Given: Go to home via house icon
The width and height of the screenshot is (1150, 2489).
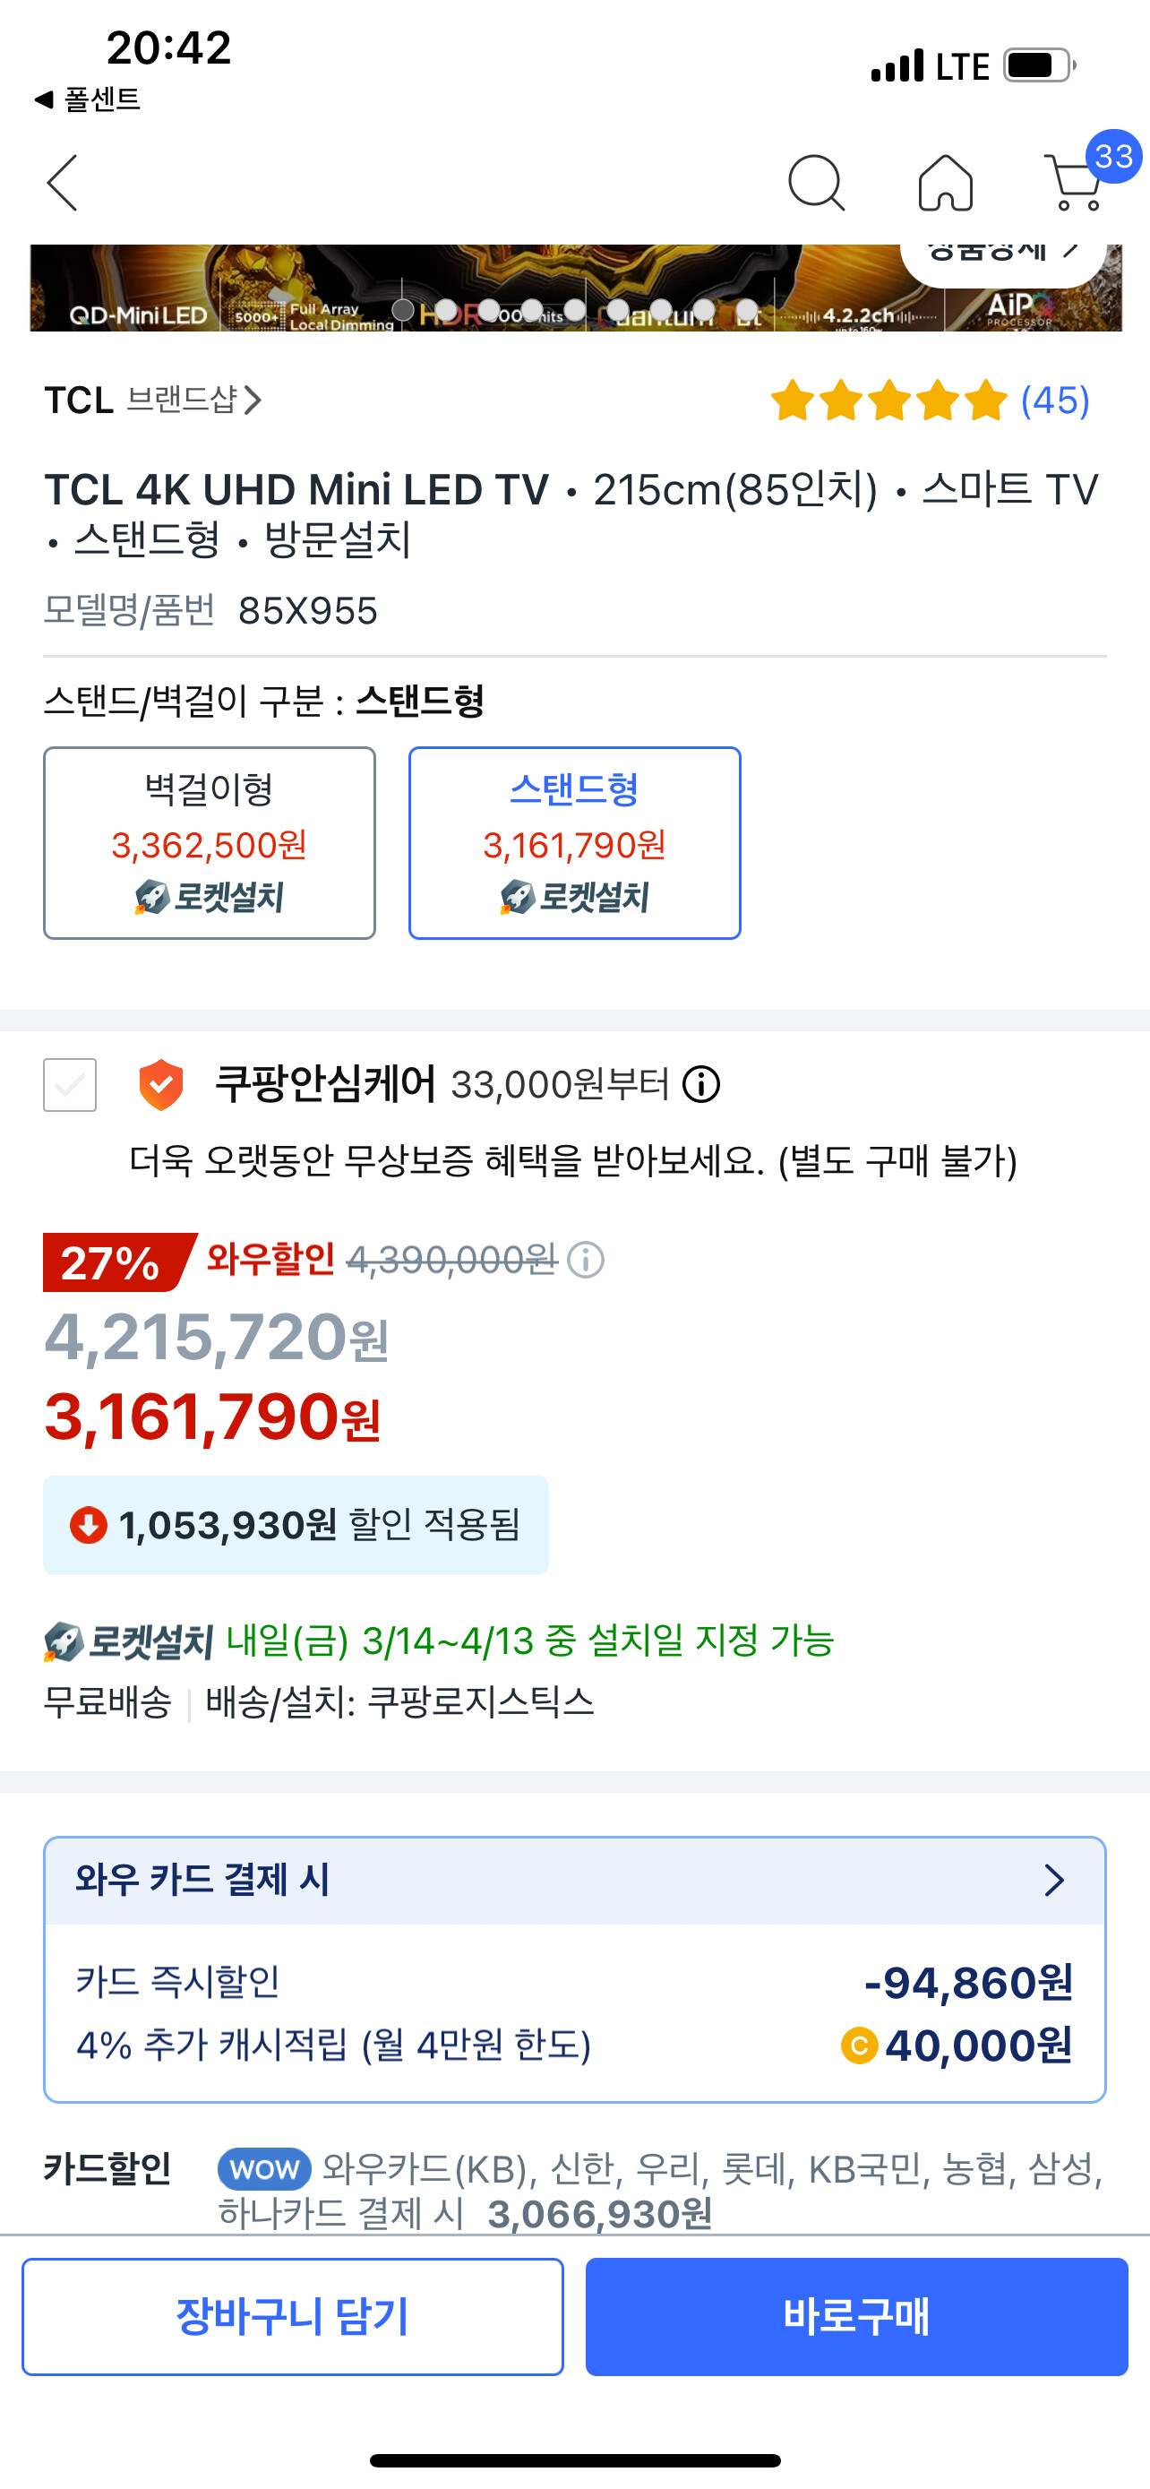Looking at the screenshot, I should pos(945,183).
